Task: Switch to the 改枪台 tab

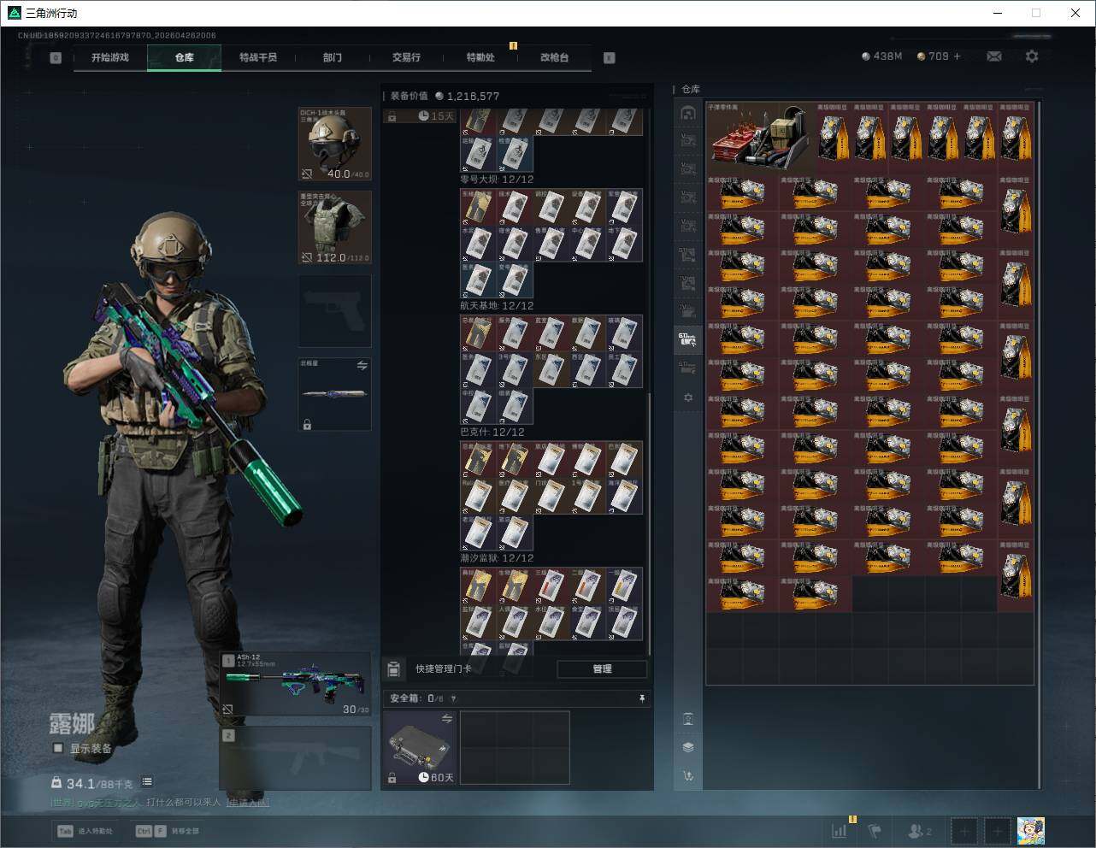Action: click(554, 57)
